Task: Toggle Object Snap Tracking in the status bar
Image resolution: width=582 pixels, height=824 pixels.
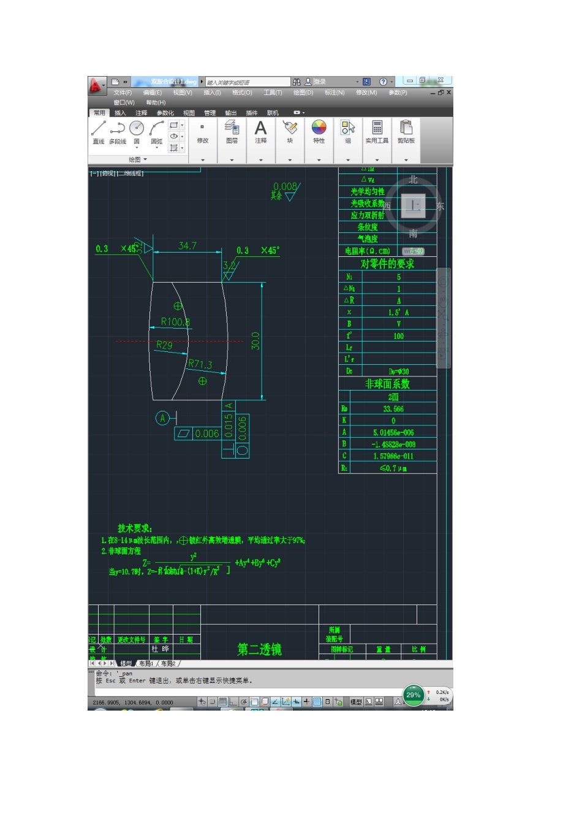Action: point(275,701)
